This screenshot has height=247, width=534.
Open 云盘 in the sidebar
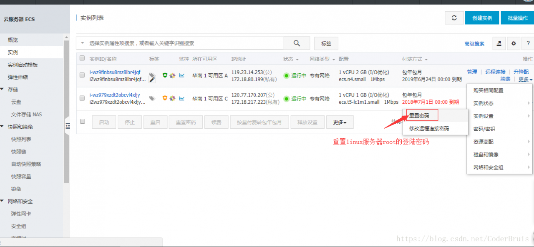16,102
